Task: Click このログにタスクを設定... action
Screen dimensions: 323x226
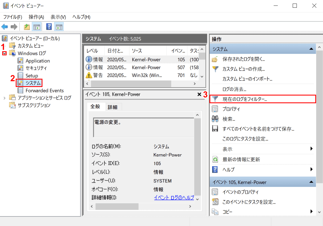Action: click(245, 139)
